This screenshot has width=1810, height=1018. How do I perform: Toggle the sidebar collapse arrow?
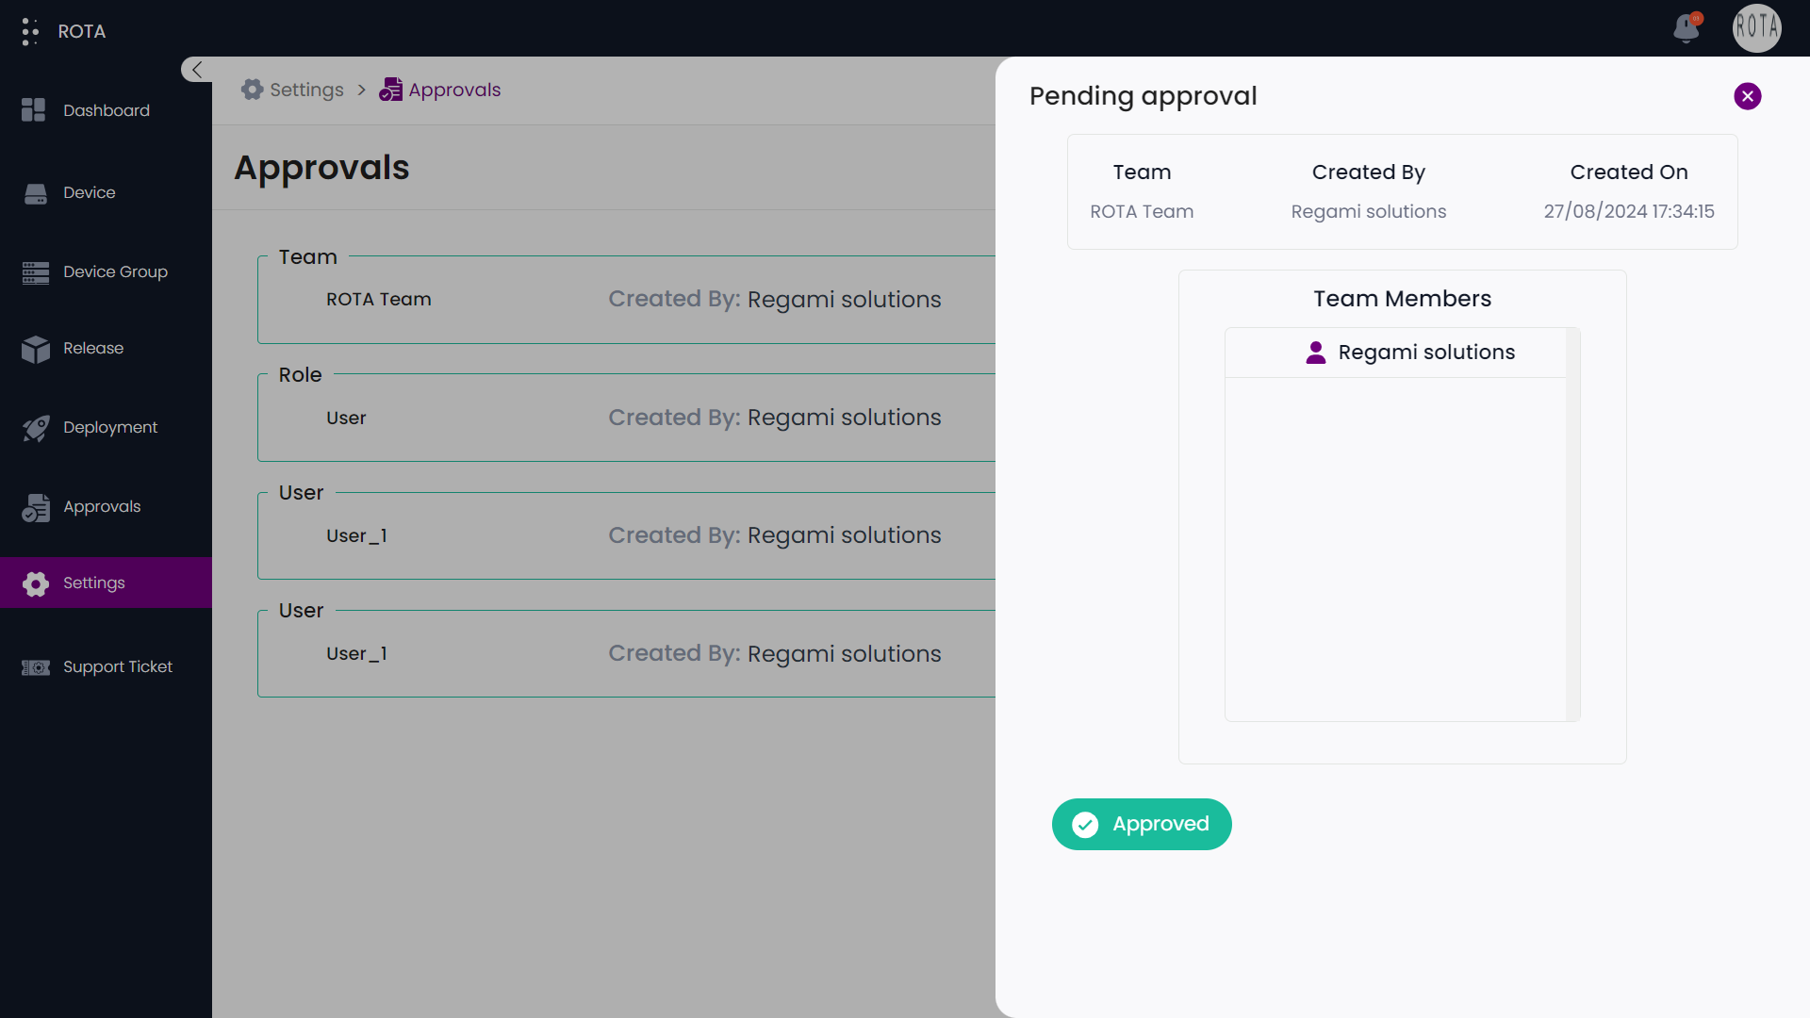(x=198, y=70)
